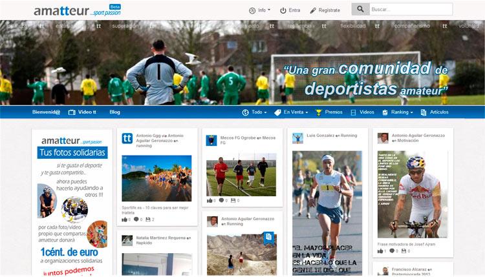The height and width of the screenshot is (277, 485).
Task: Open the Bienvenid@ tab
Action: click(46, 112)
